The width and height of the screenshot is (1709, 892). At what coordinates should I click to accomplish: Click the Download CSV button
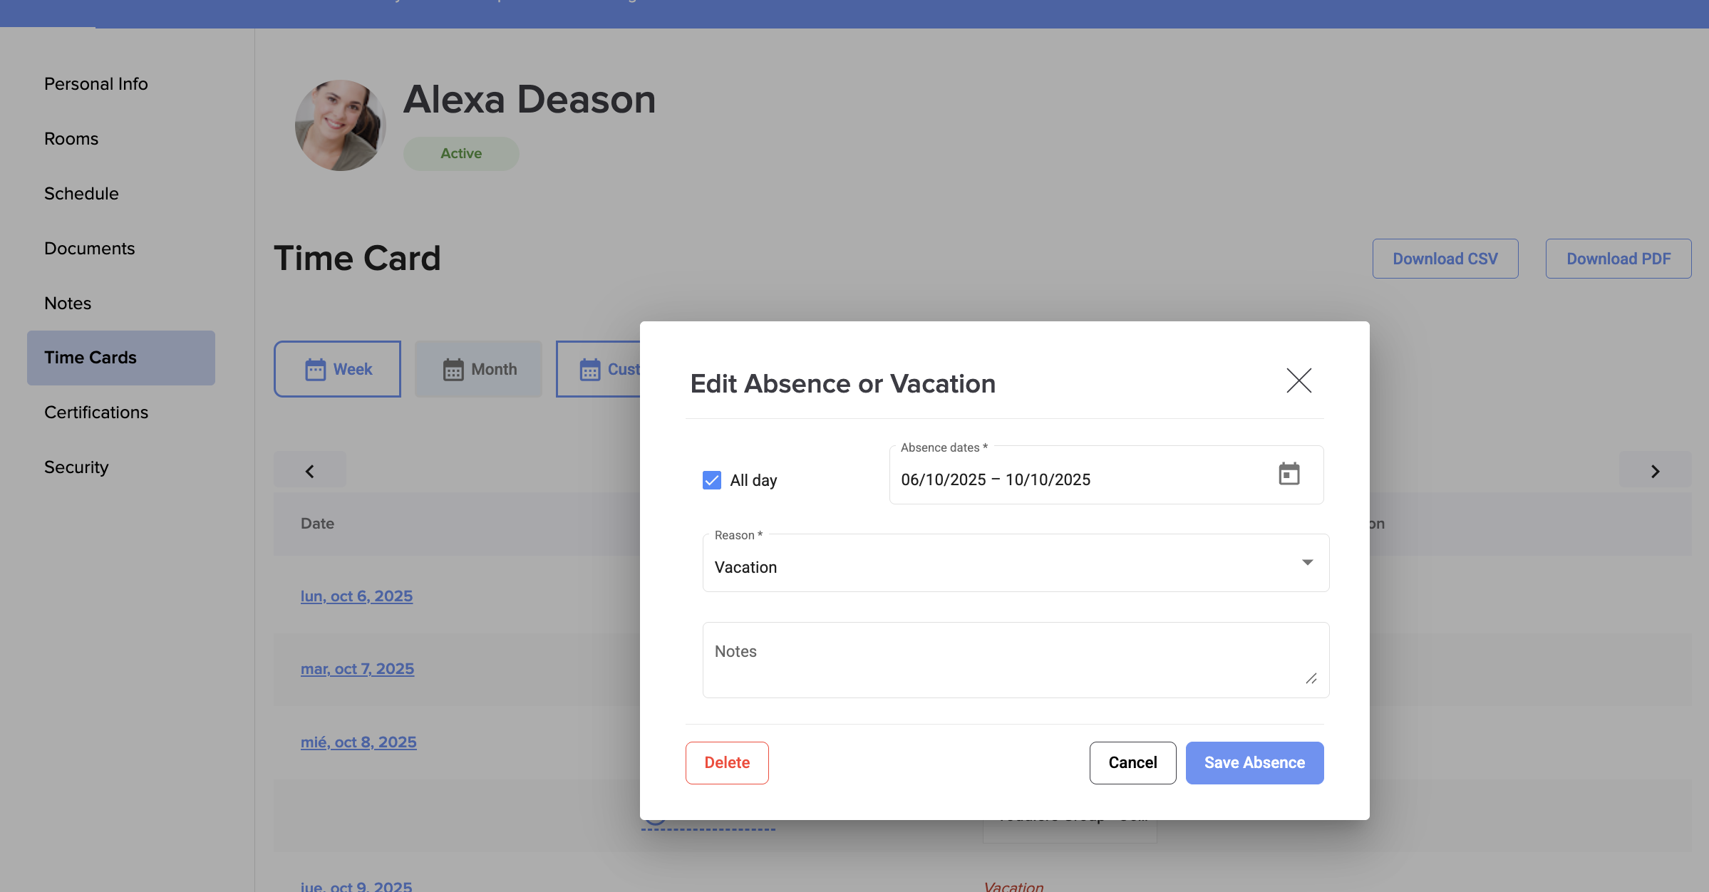tap(1445, 259)
